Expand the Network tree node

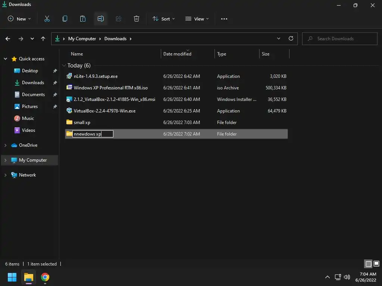point(5,175)
